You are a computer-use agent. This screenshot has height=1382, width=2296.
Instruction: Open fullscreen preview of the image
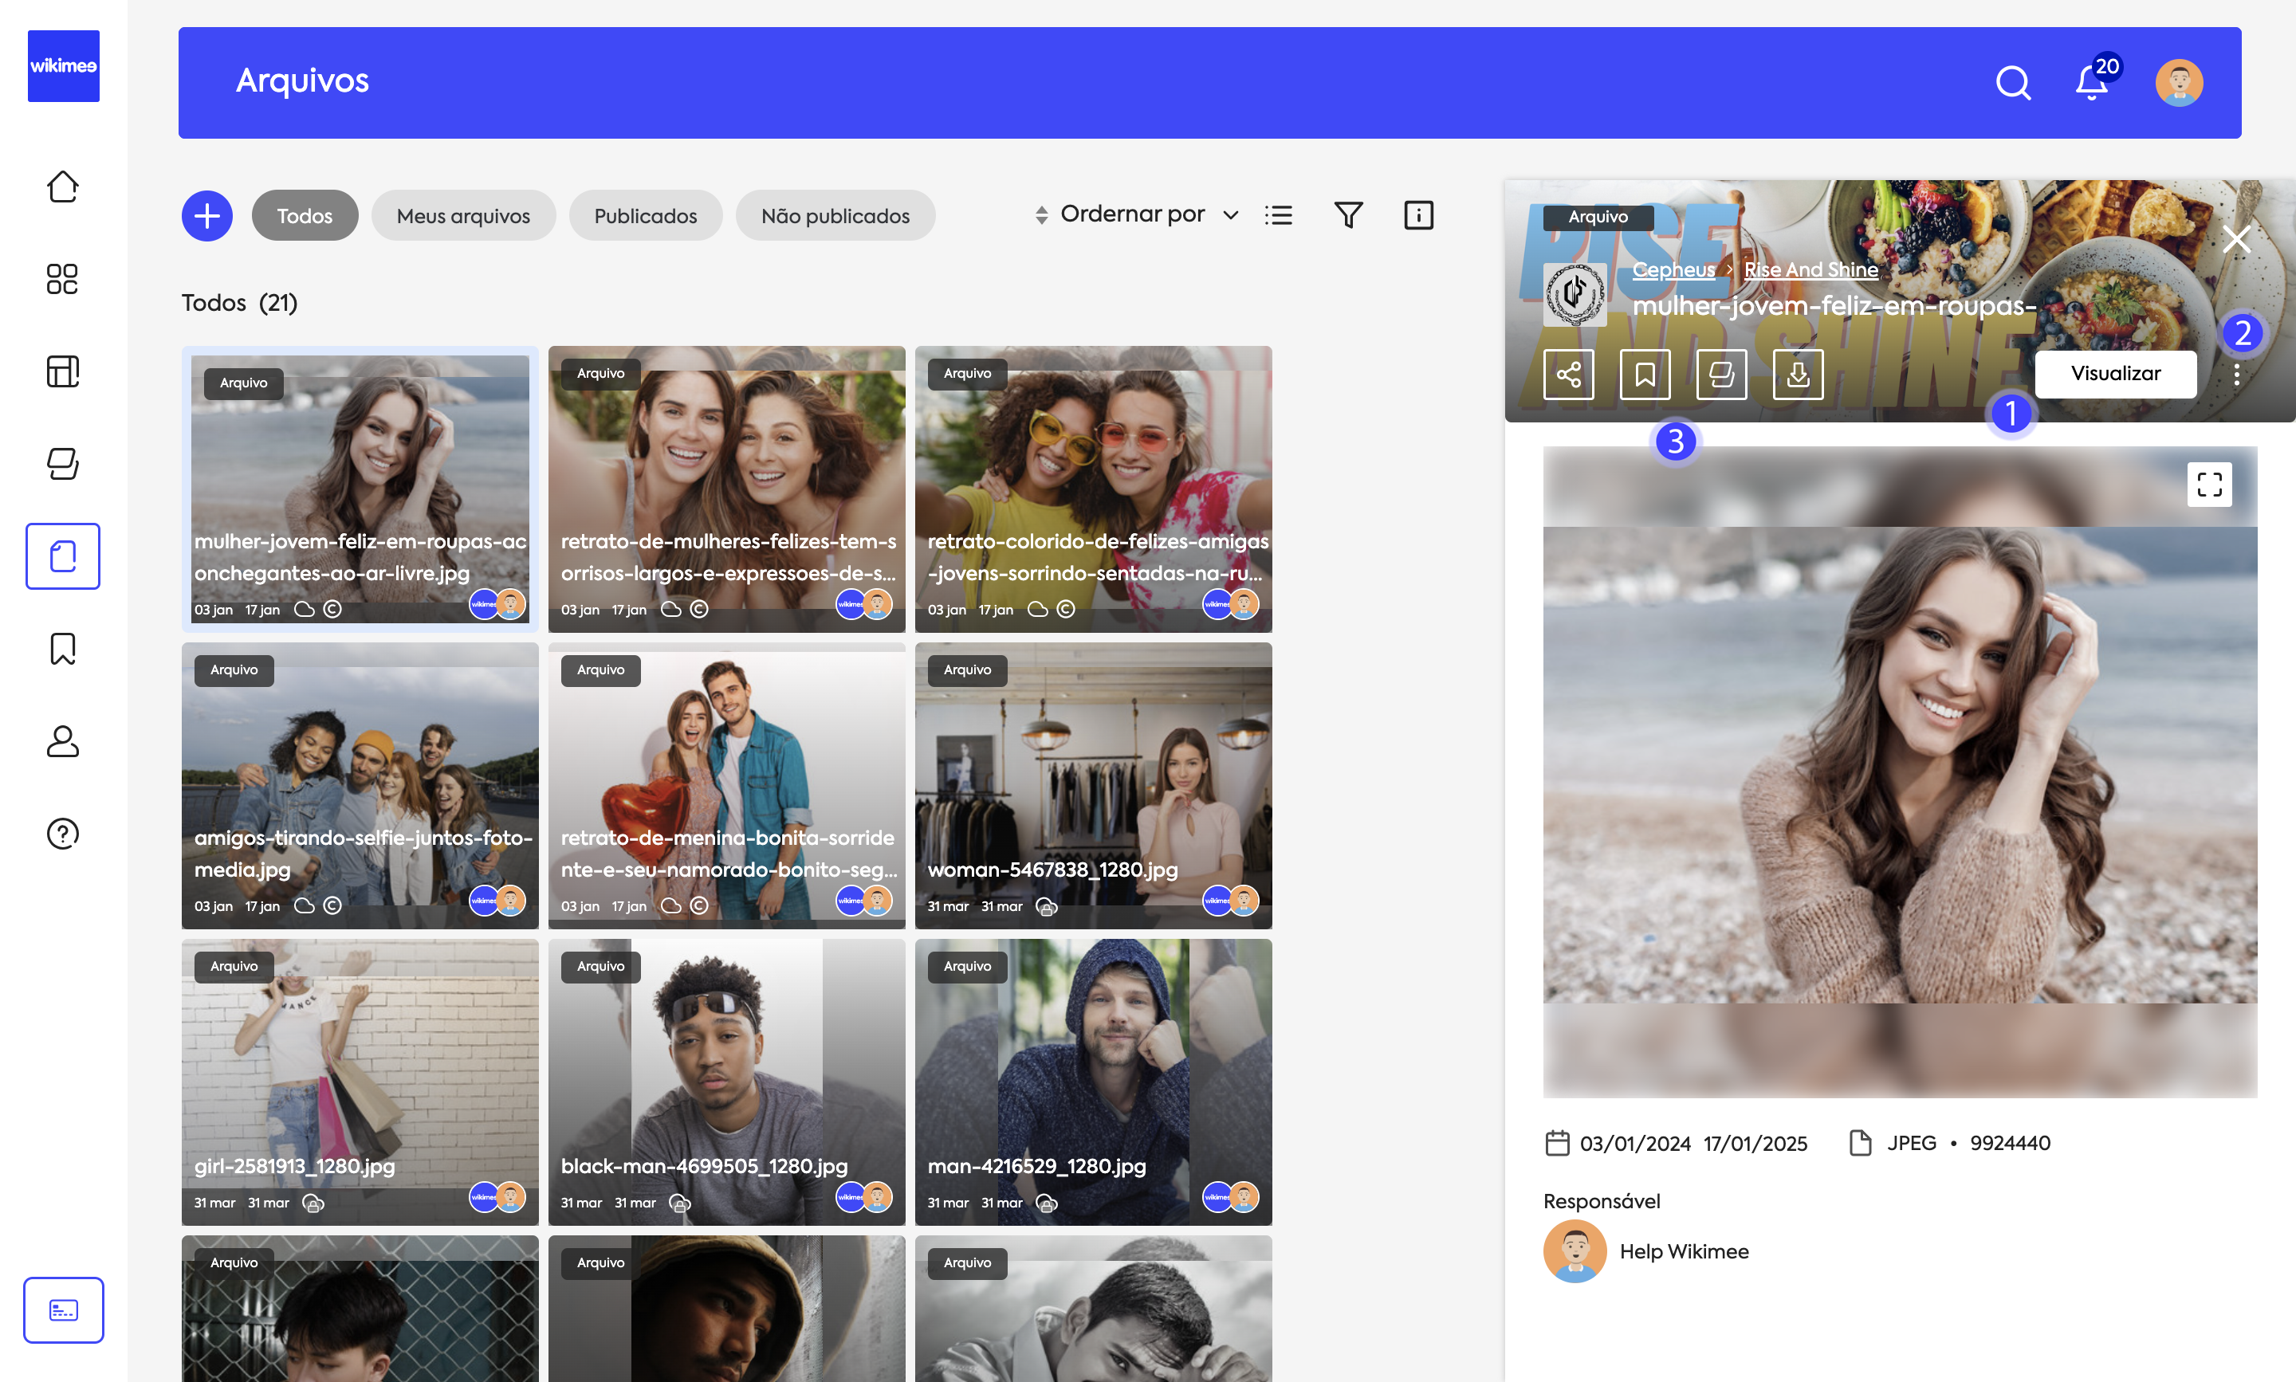point(2209,485)
